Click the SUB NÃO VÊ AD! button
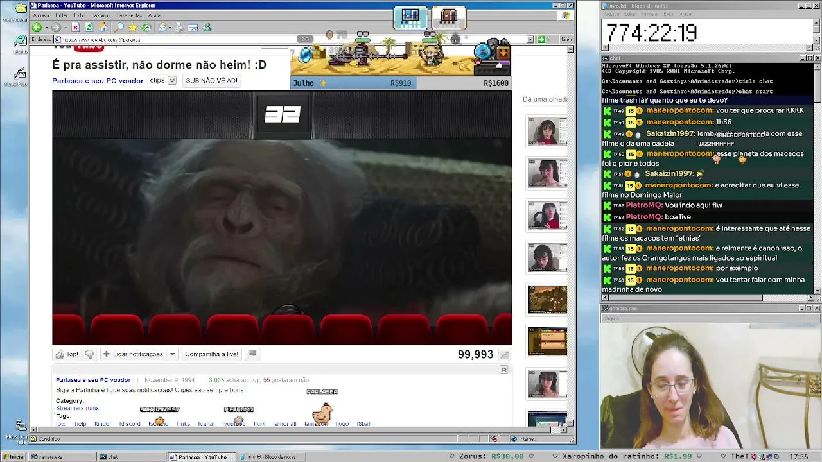This screenshot has width=822, height=462. [x=212, y=81]
